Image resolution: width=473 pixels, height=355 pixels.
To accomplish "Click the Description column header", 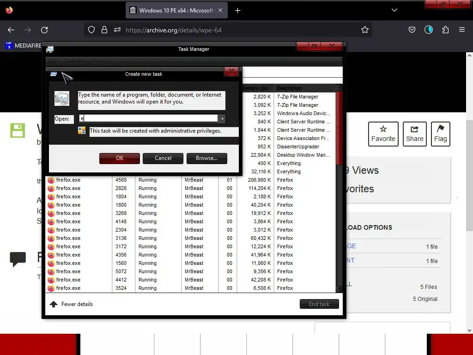I will coord(305,88).
